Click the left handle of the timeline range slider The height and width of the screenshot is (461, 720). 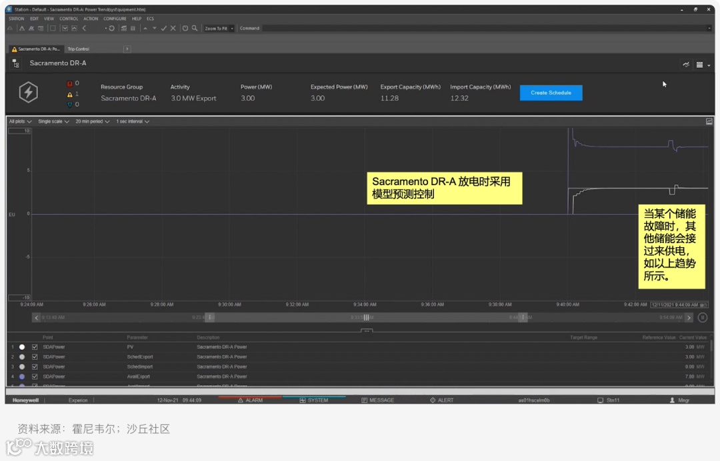click(210, 317)
